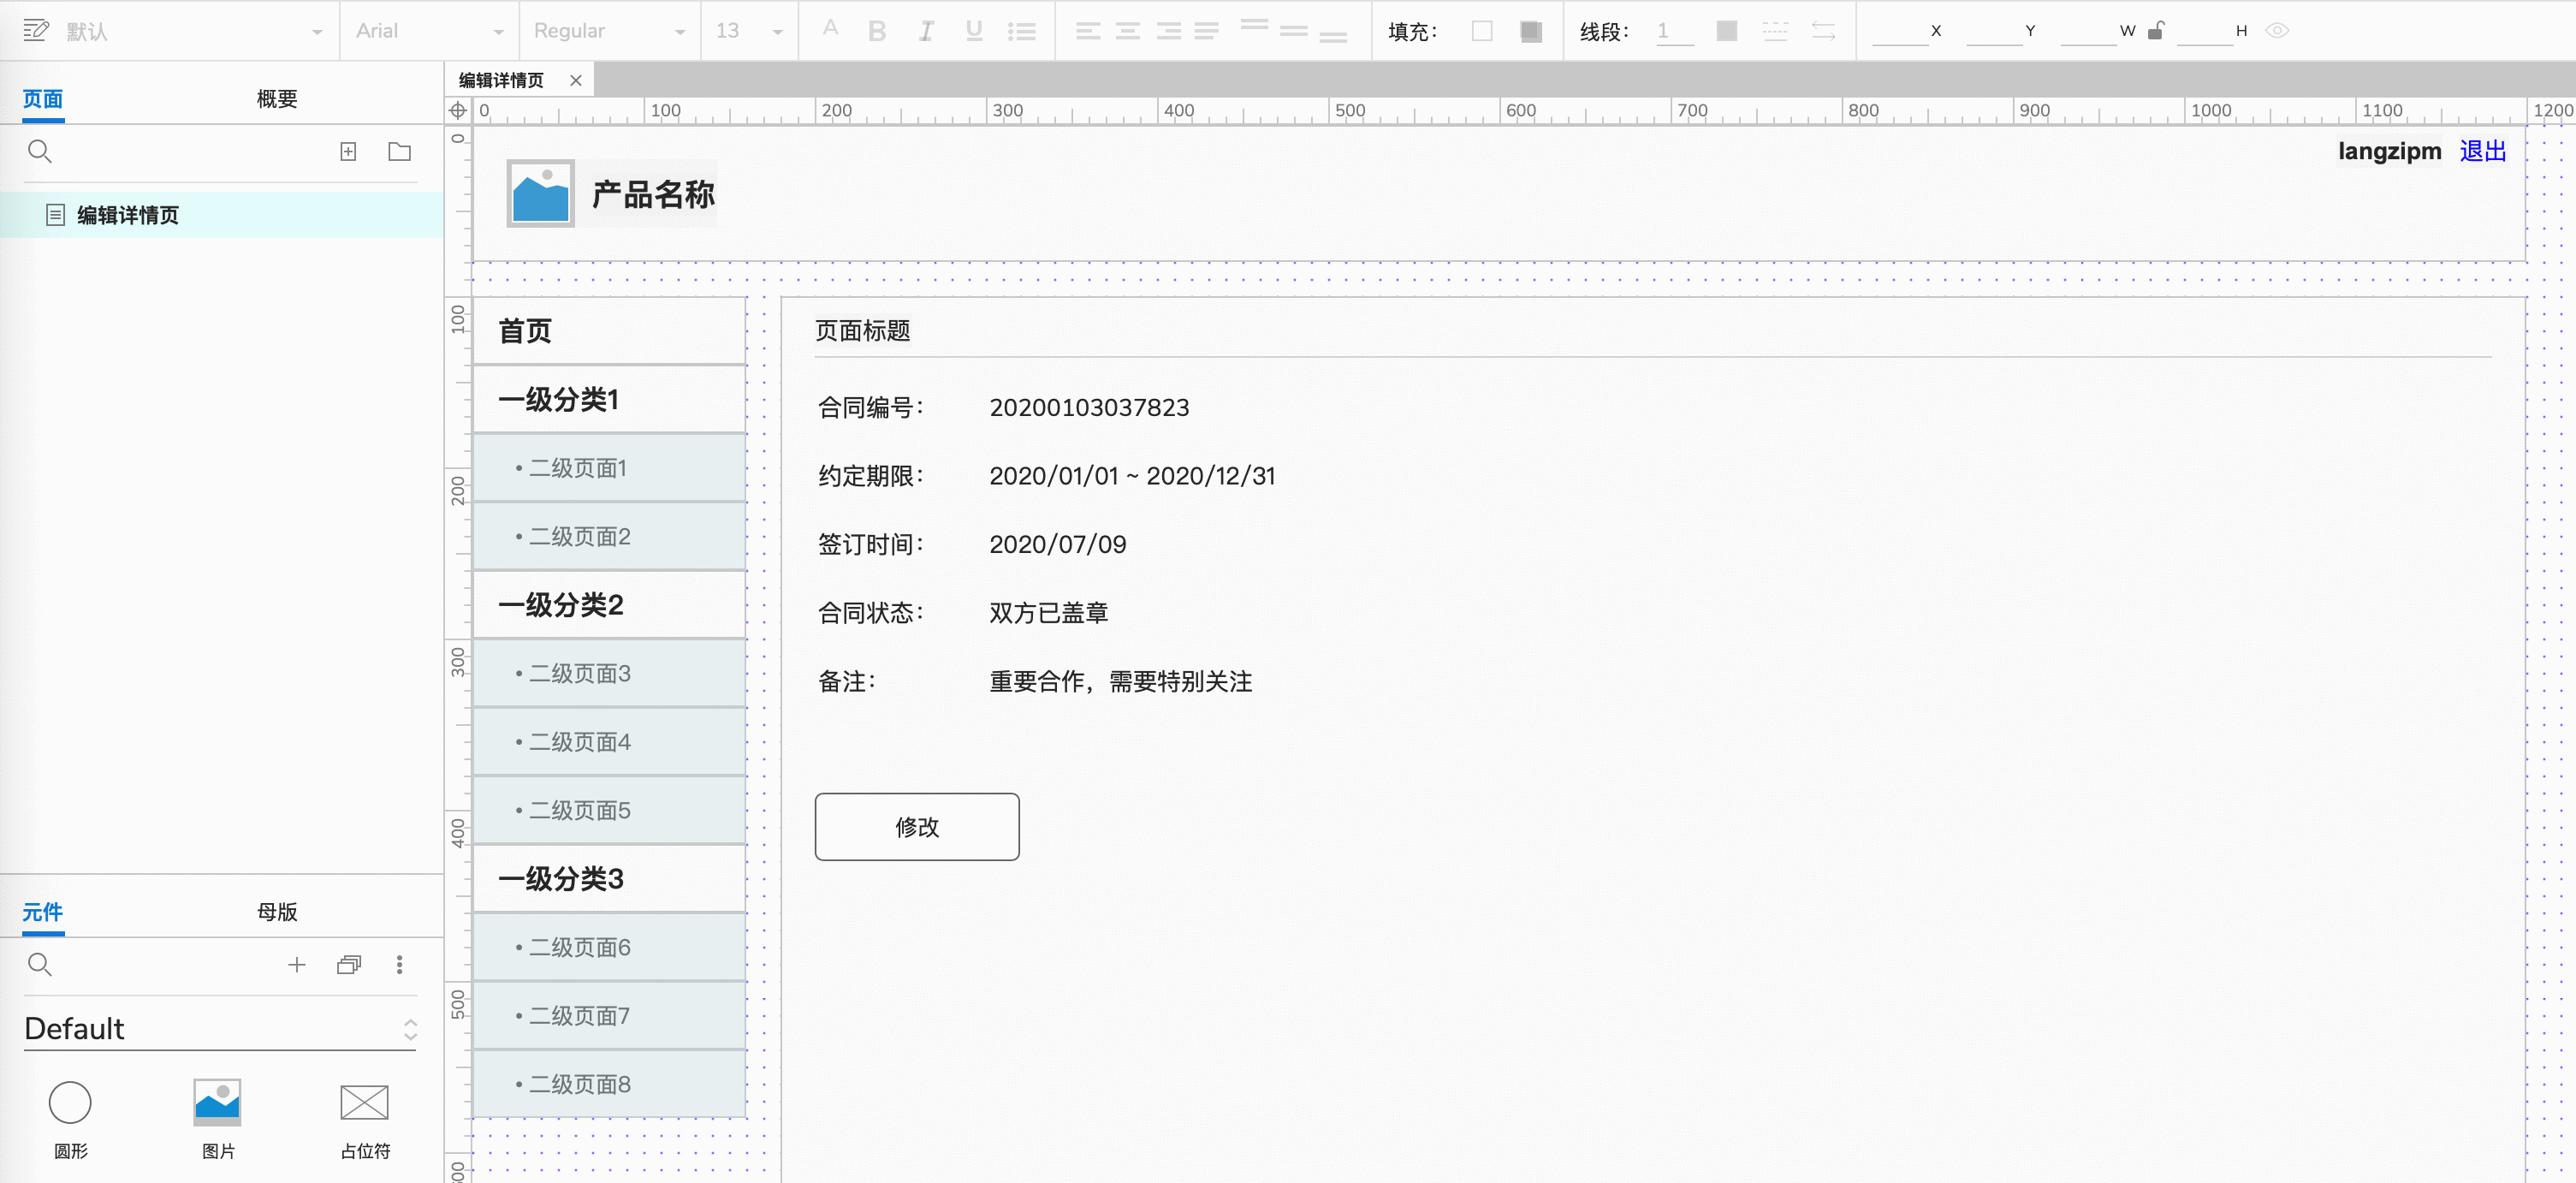This screenshot has width=2576, height=1183.
Task: Open the arrow style icon
Action: pyautogui.click(x=1823, y=31)
